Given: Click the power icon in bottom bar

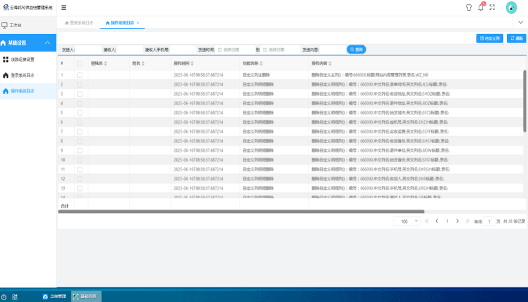Looking at the screenshot, I should click(x=4, y=296).
